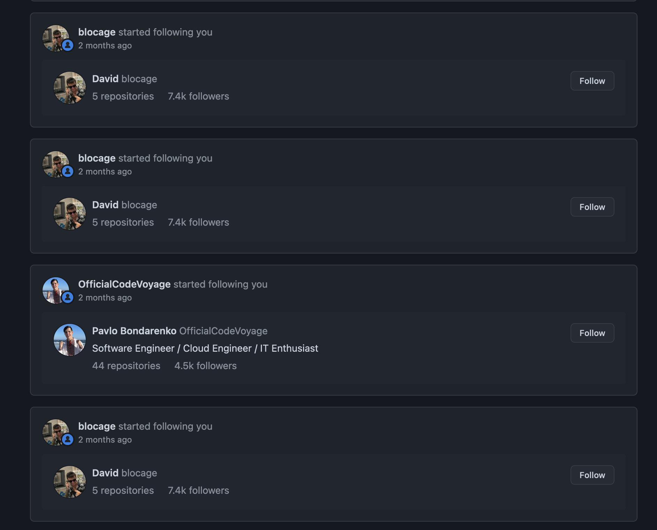The height and width of the screenshot is (530, 657).
Task: Open David's large profile picture in the topmost card
Action: click(70, 88)
